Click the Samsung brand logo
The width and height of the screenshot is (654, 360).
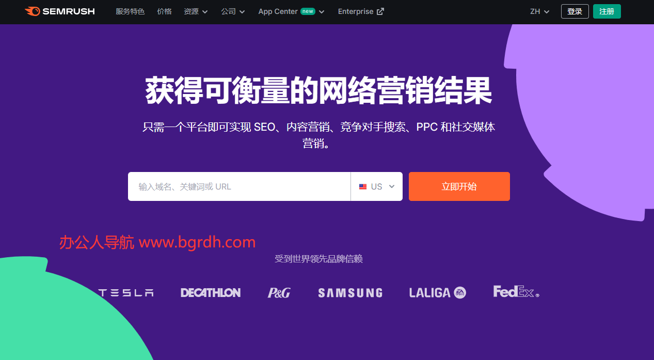[x=349, y=292]
